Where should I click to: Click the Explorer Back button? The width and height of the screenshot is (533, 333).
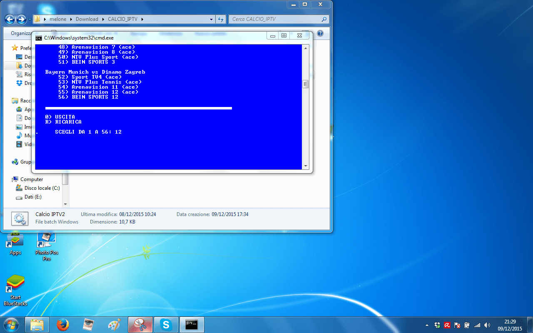click(x=10, y=19)
